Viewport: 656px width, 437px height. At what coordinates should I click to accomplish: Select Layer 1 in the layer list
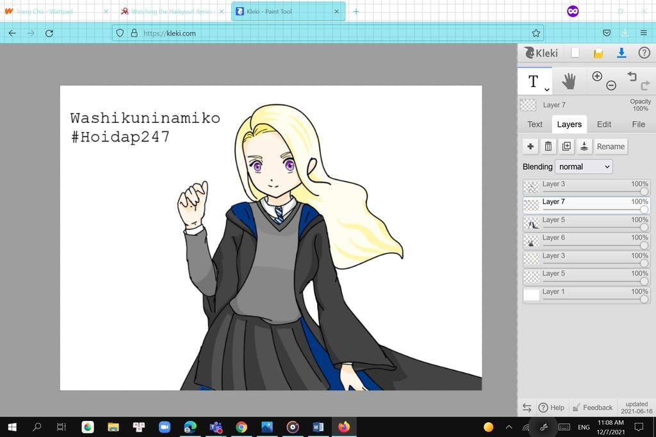tap(587, 295)
